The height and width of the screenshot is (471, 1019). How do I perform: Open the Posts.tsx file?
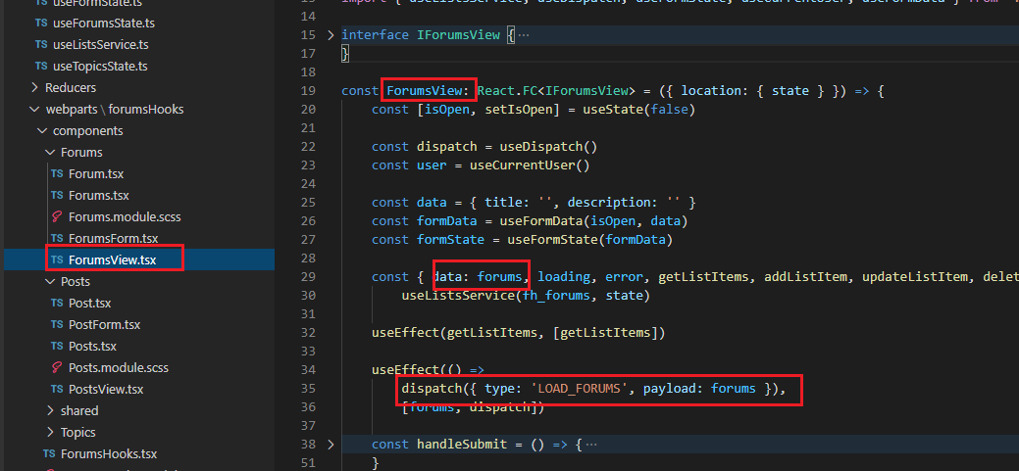click(x=92, y=346)
